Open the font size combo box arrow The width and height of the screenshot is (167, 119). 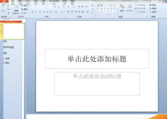52,7
